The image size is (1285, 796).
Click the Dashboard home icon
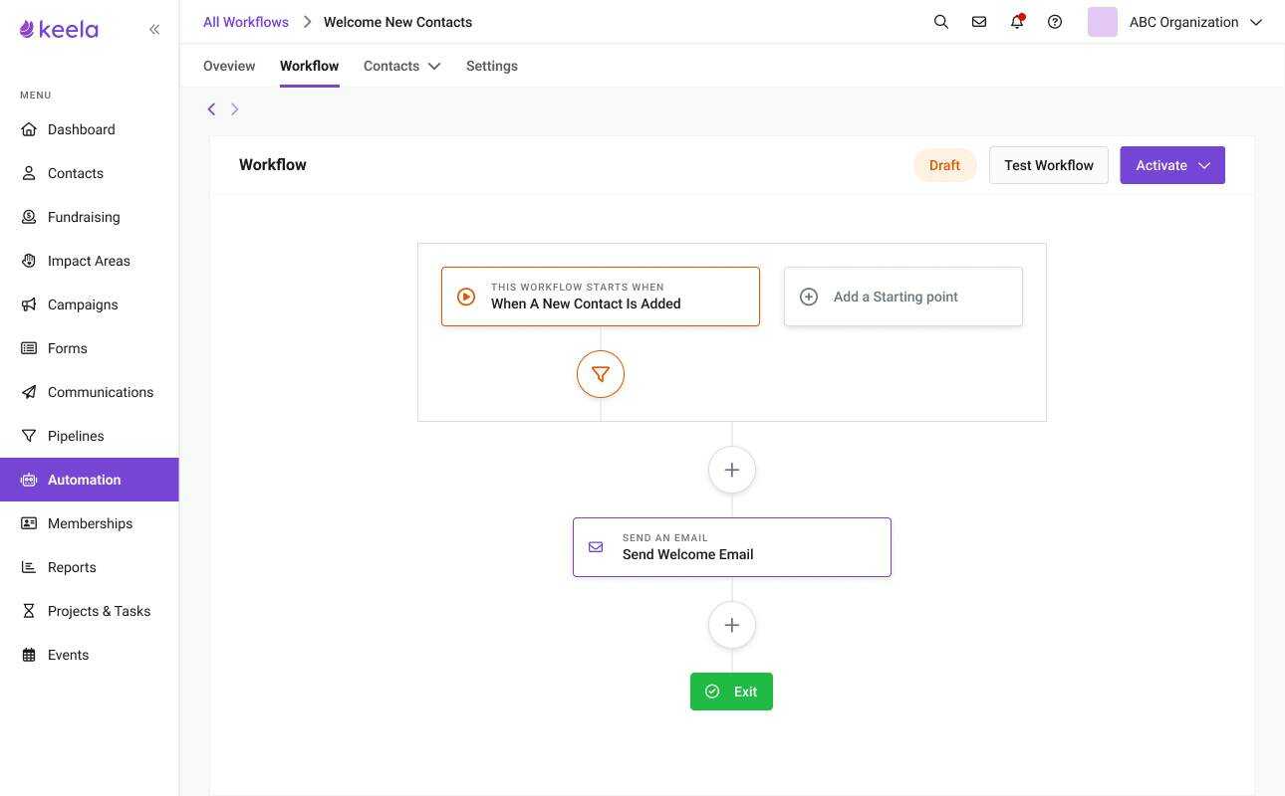[x=29, y=129]
